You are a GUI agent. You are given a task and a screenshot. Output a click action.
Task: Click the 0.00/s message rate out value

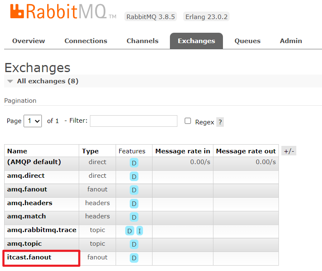click(x=266, y=162)
